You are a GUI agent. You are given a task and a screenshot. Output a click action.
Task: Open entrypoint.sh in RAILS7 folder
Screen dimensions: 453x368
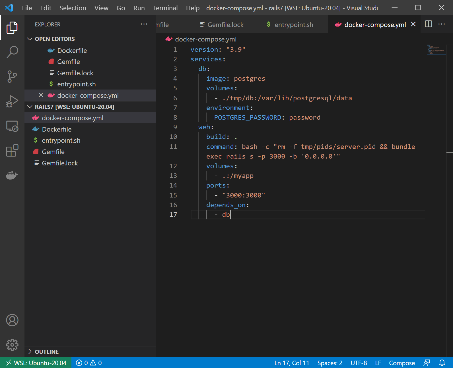[90, 140]
